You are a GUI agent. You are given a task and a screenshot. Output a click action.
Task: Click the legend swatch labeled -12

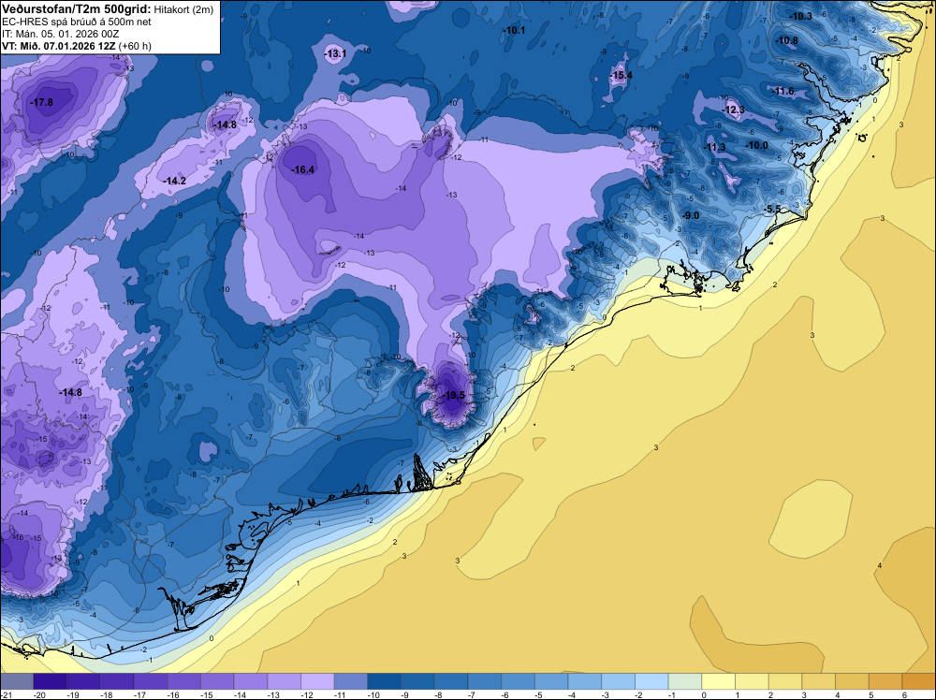tap(317, 681)
